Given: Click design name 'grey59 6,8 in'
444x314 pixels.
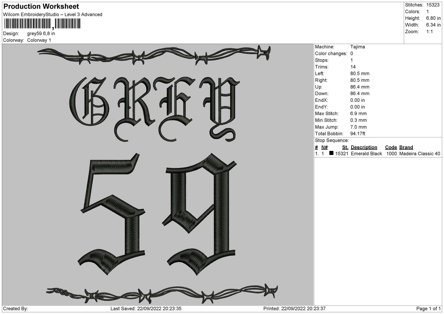Looking at the screenshot, I should 41,34.
